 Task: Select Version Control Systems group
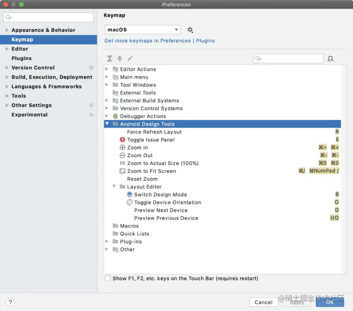click(x=151, y=108)
